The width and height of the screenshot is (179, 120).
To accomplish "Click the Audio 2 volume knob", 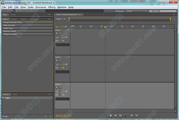I will 60,64.
